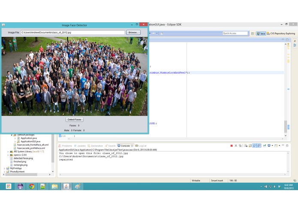Click the Forward navigation arrow in Eclipse

click(154, 33)
